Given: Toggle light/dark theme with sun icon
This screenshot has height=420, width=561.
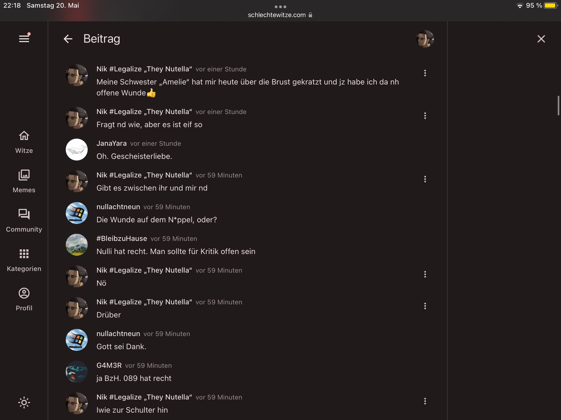Looking at the screenshot, I should [24, 402].
